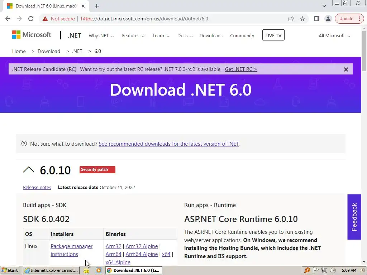Download the Linux x64 Alpine binary
Screen dimensions: 367x275
pos(118,262)
